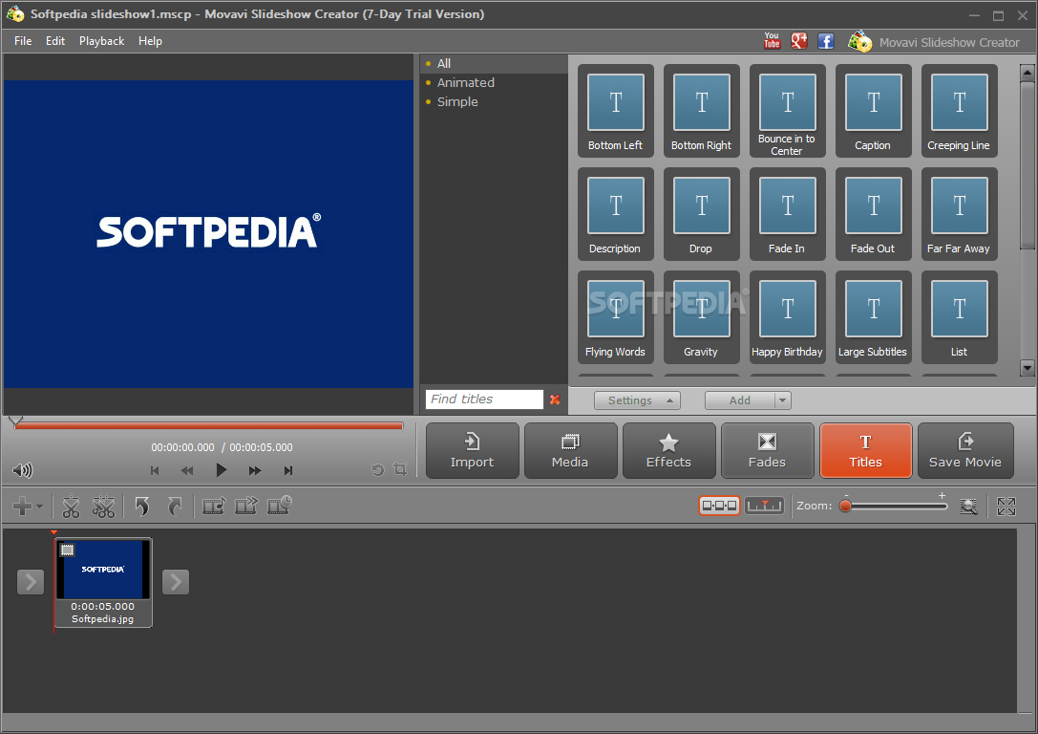The image size is (1038, 734).
Task: Filter titles by Animated category
Action: pos(494,83)
